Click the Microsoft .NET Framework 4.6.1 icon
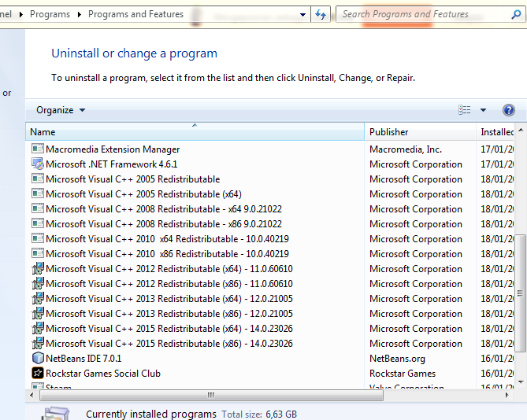 [x=38, y=164]
